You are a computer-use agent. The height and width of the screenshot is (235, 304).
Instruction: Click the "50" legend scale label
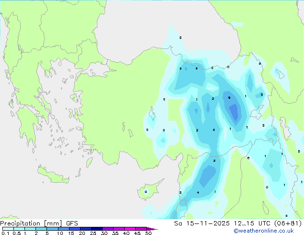tap(148, 233)
